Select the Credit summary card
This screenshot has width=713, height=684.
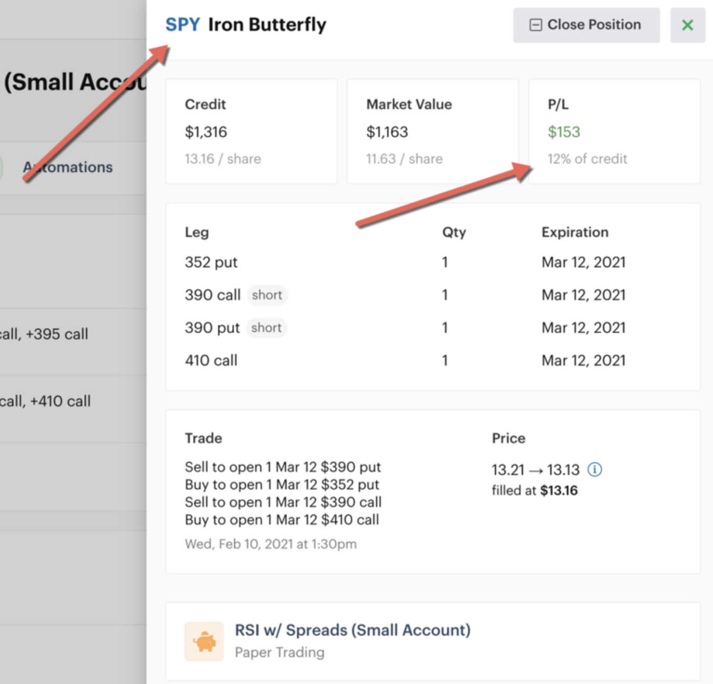click(251, 131)
